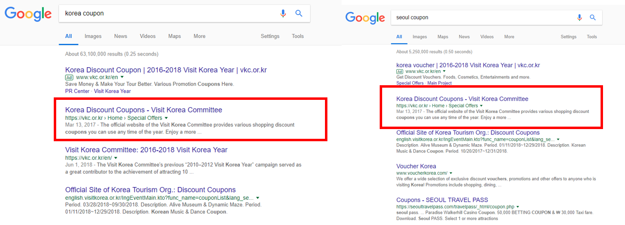Click the magnifier search icon for seoul coupon

click(x=593, y=18)
